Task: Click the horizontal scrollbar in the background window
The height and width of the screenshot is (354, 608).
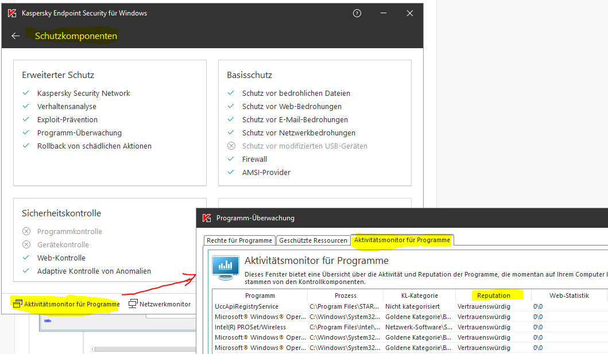Action: coord(143,349)
